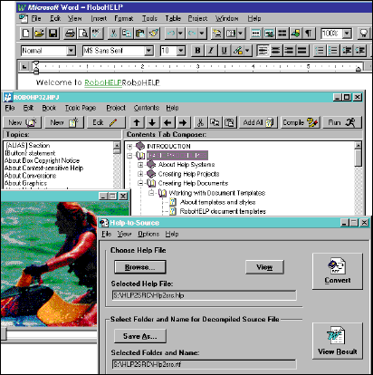This screenshot has height=375, width=373.
Task: Open the 100% zoom dropdown in Word
Action: tap(348, 34)
